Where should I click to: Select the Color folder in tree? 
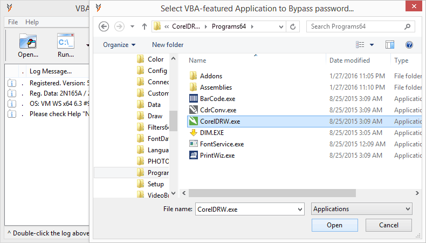tap(155, 59)
